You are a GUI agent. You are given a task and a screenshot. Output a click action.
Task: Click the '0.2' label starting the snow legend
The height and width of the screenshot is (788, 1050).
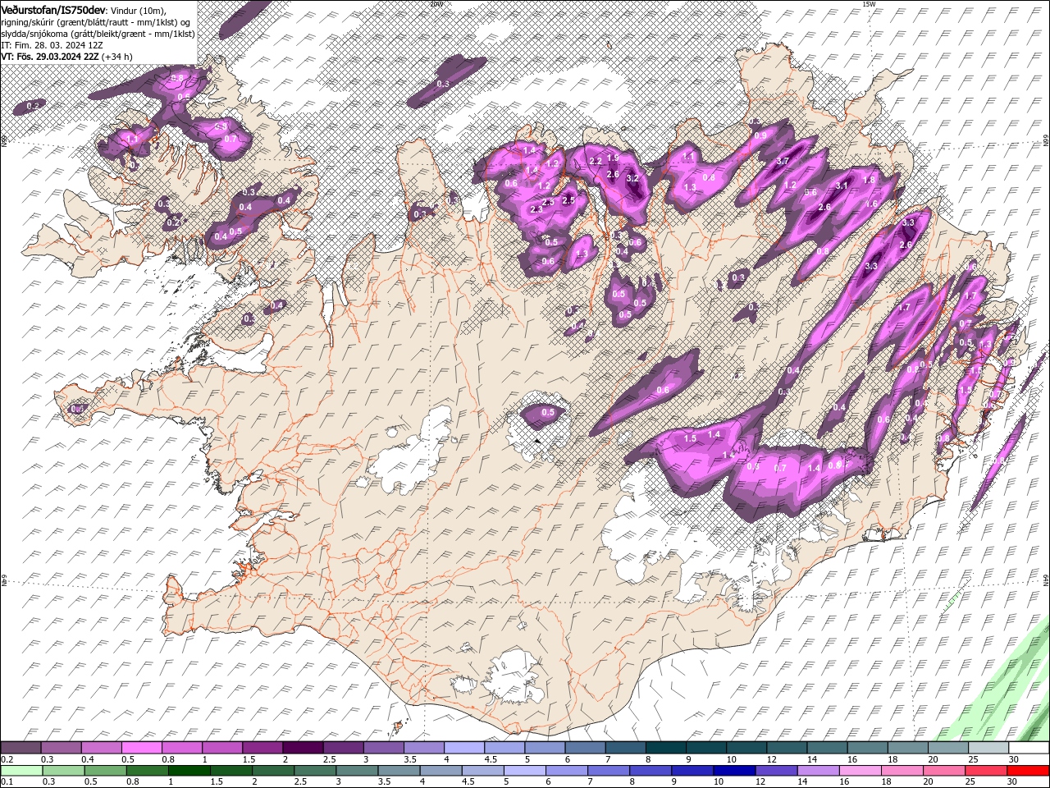pos(7,759)
